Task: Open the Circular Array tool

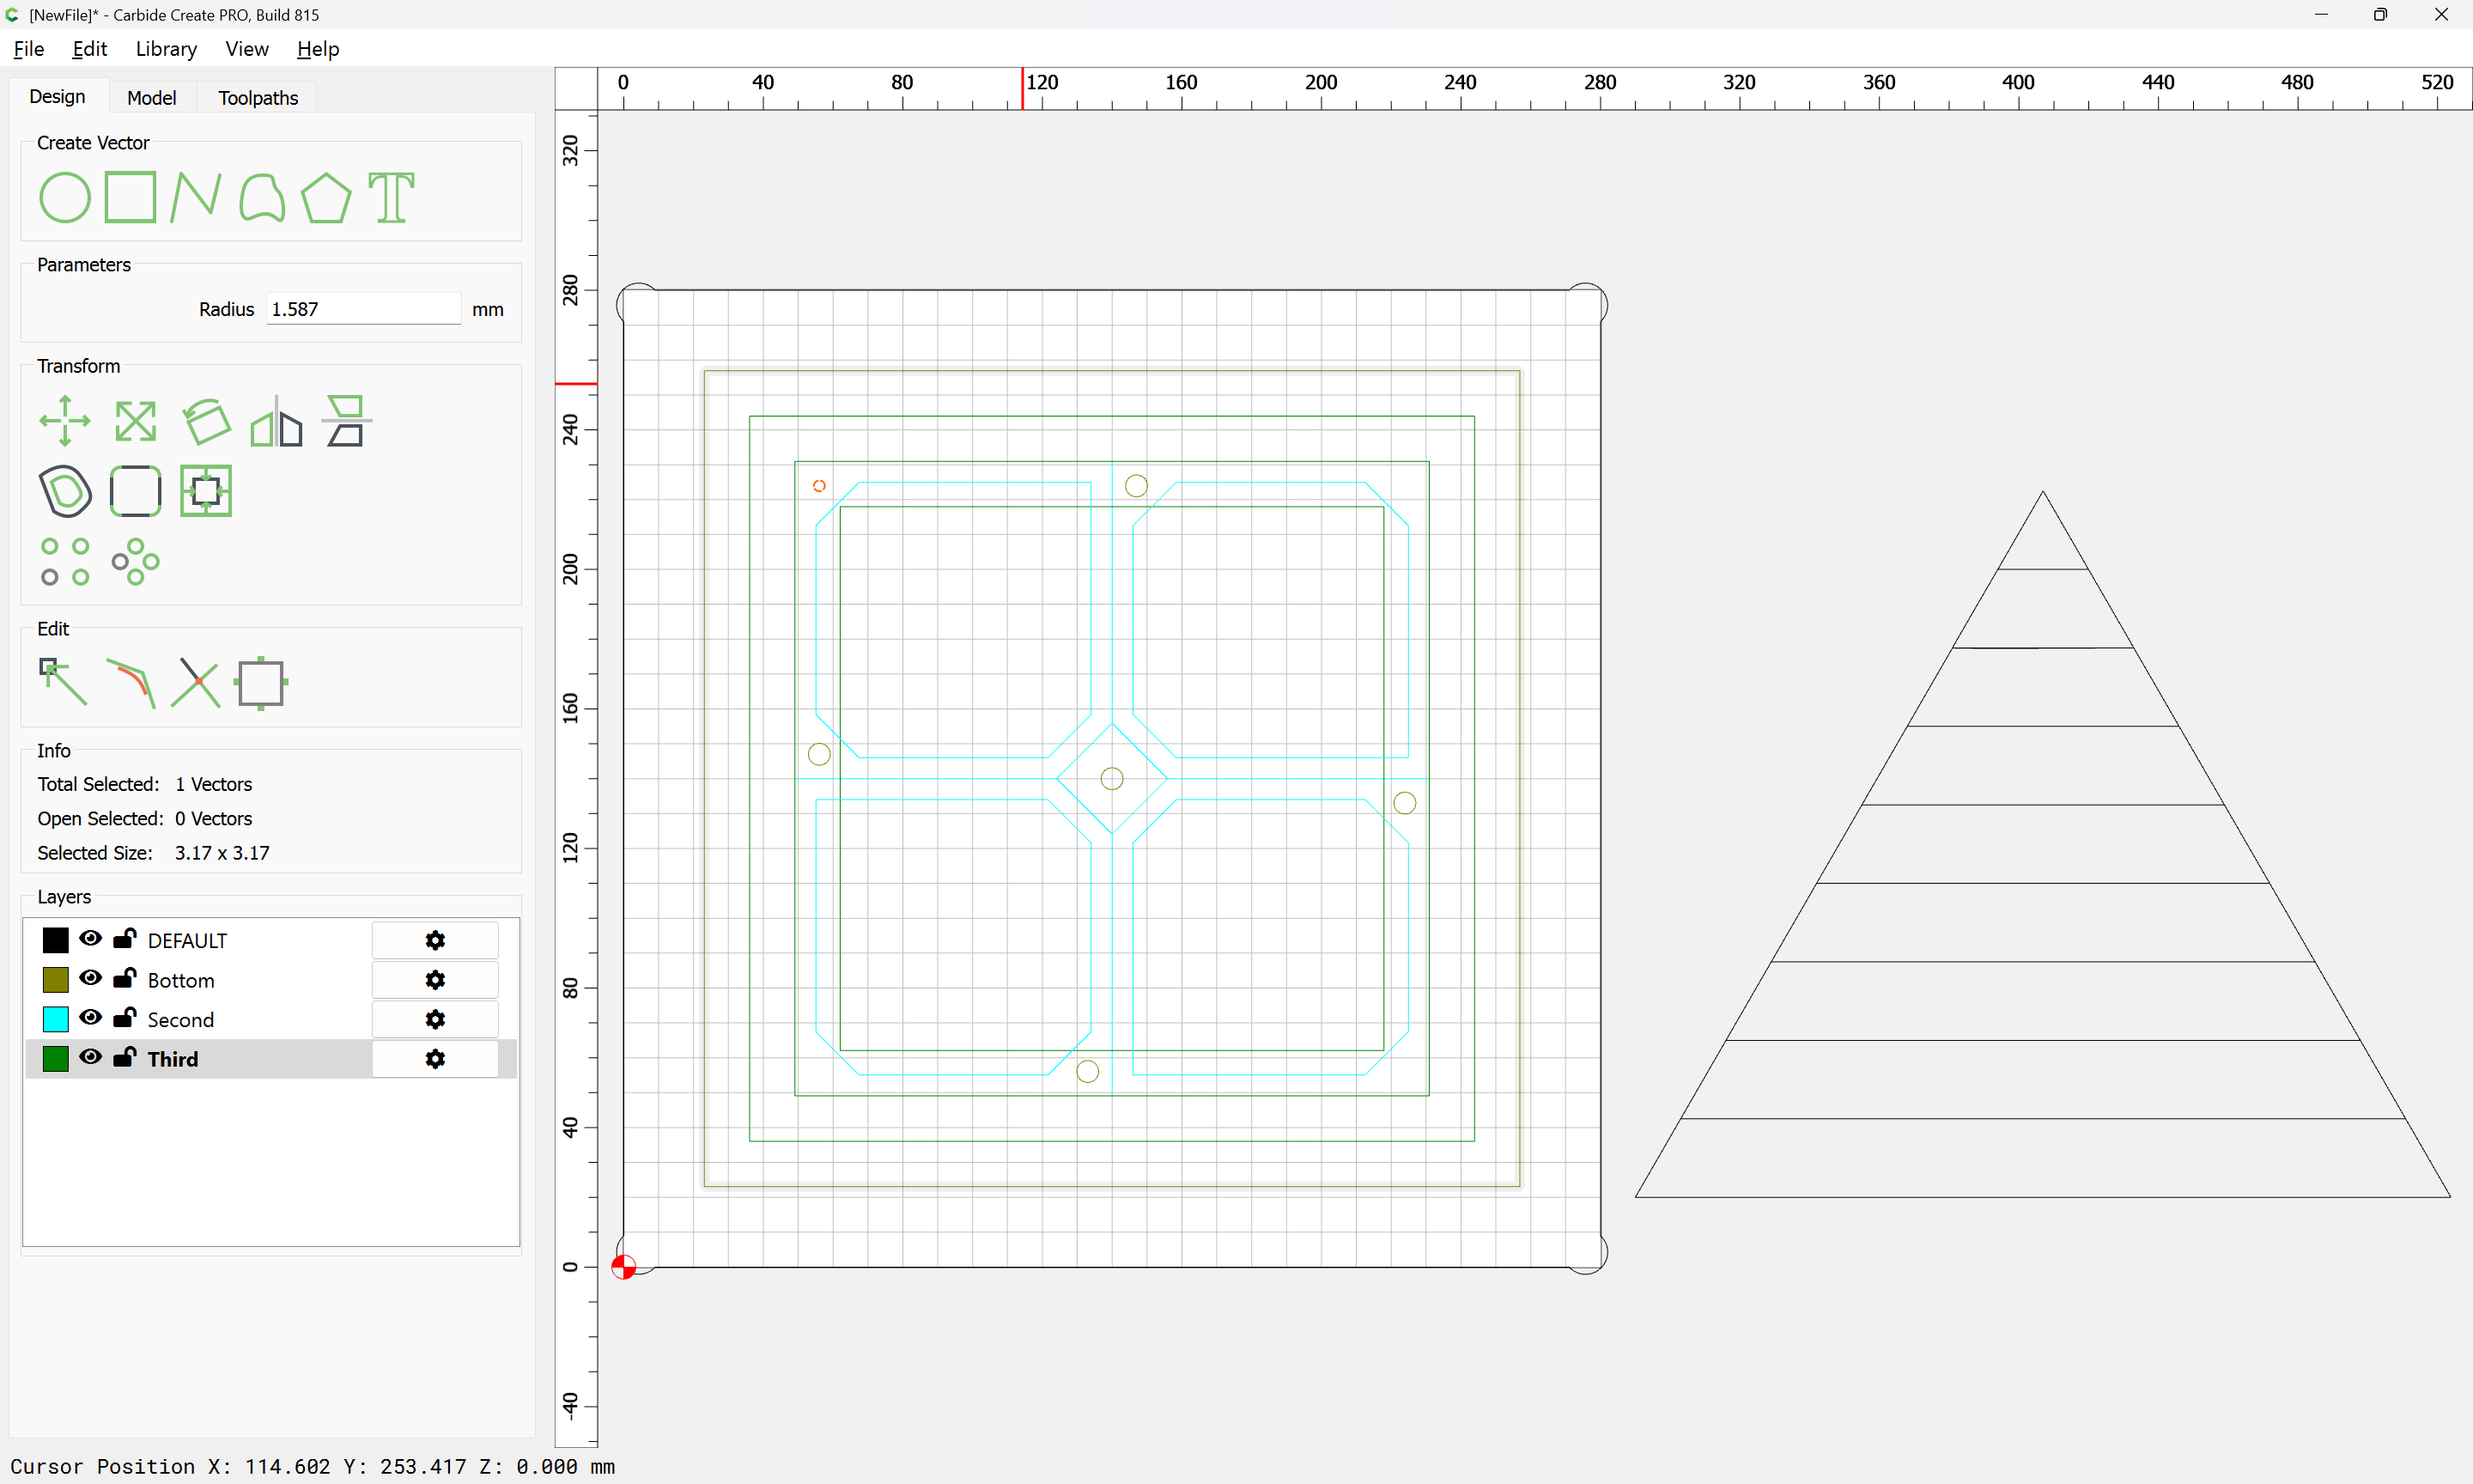Action: pyautogui.click(x=135, y=562)
